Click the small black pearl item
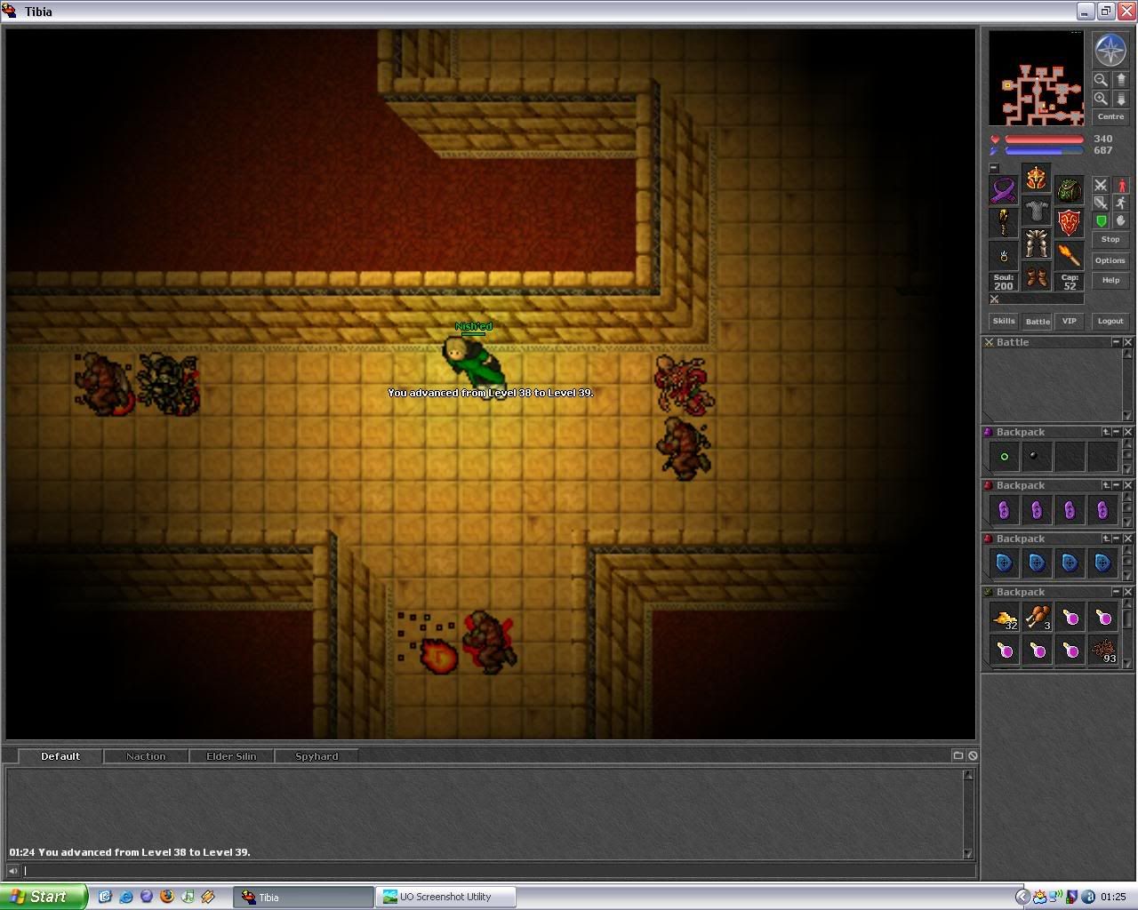 [1034, 456]
